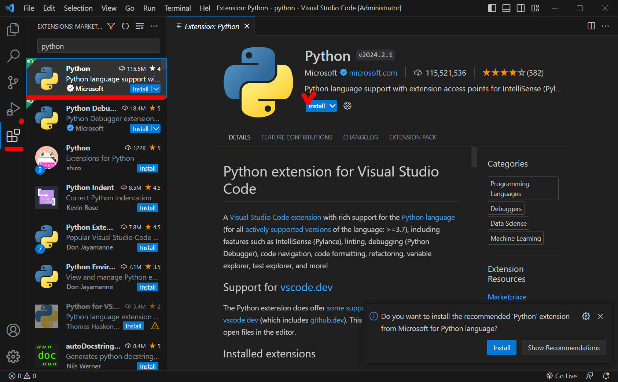Open the Manage gear in activity bar
The height and width of the screenshot is (382, 618).
pyautogui.click(x=13, y=356)
